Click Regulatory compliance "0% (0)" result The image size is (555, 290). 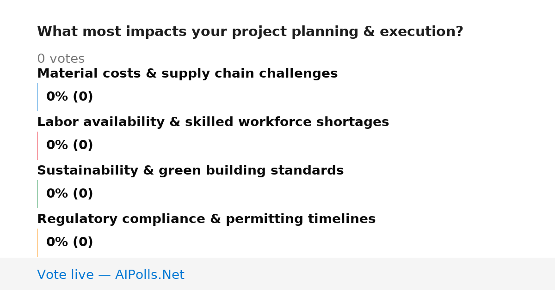pyautogui.click(x=69, y=242)
